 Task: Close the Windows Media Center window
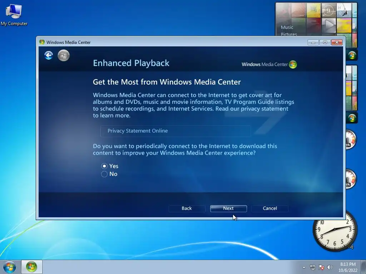337,42
